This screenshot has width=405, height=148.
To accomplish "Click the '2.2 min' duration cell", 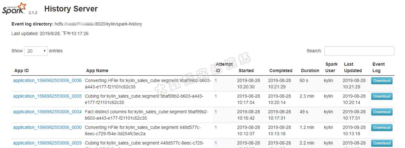I will click(x=307, y=143).
